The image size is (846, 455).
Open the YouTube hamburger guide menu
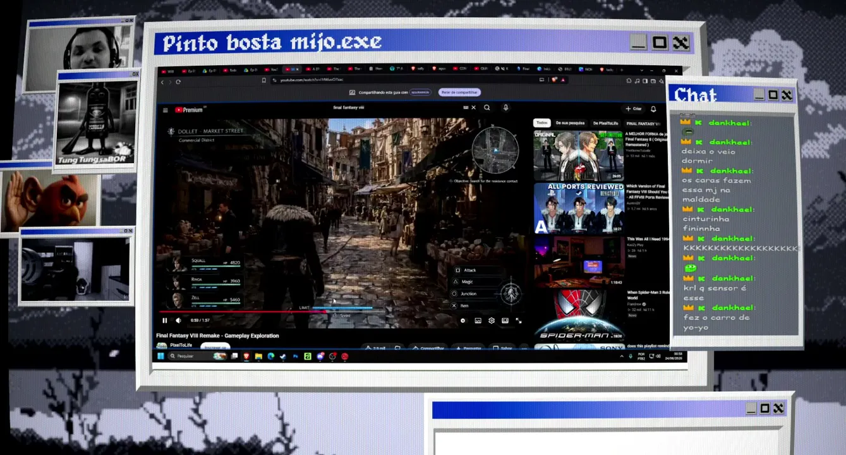(x=166, y=110)
